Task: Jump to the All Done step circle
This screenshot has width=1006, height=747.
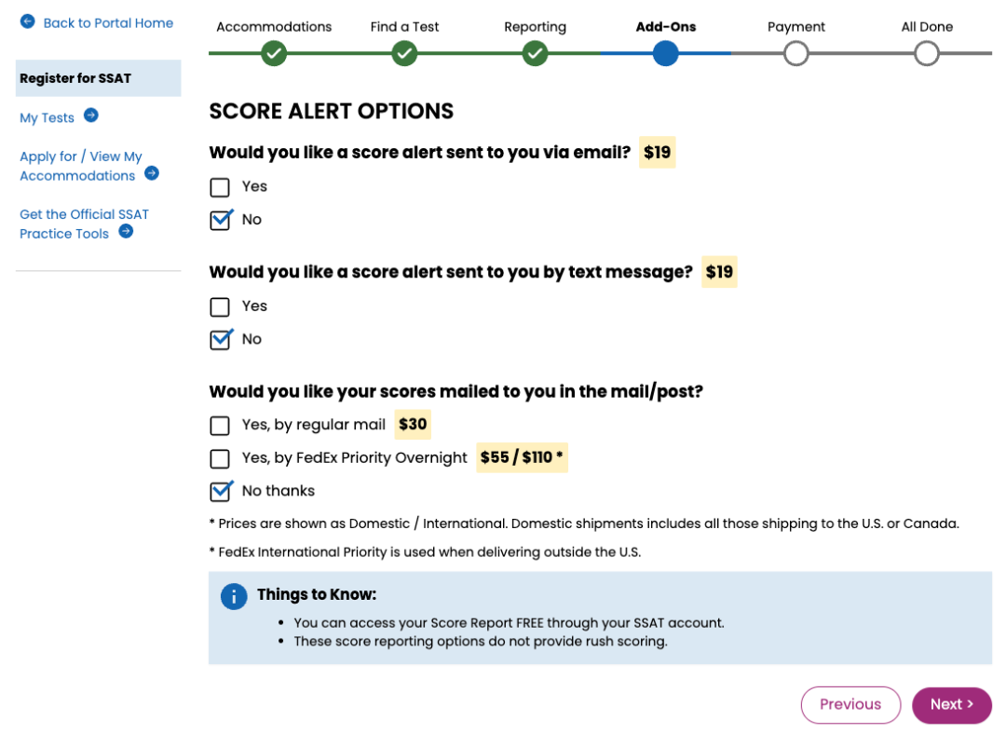Action: (926, 54)
